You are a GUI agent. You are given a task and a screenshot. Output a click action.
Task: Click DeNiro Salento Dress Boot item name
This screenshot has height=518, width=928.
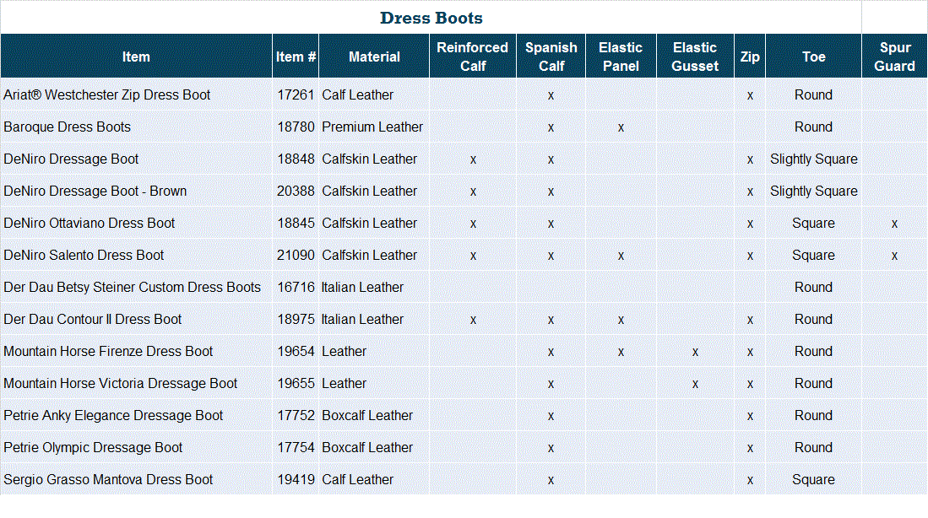click(84, 255)
